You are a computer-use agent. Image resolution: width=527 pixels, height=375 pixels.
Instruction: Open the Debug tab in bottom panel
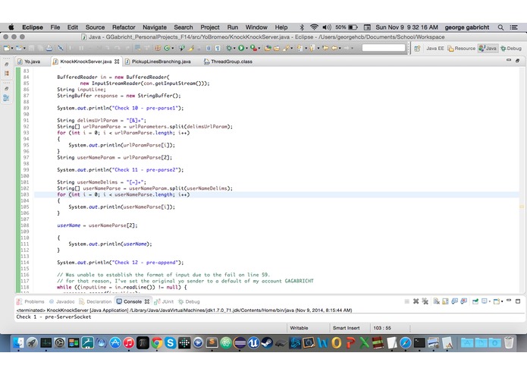(x=189, y=301)
